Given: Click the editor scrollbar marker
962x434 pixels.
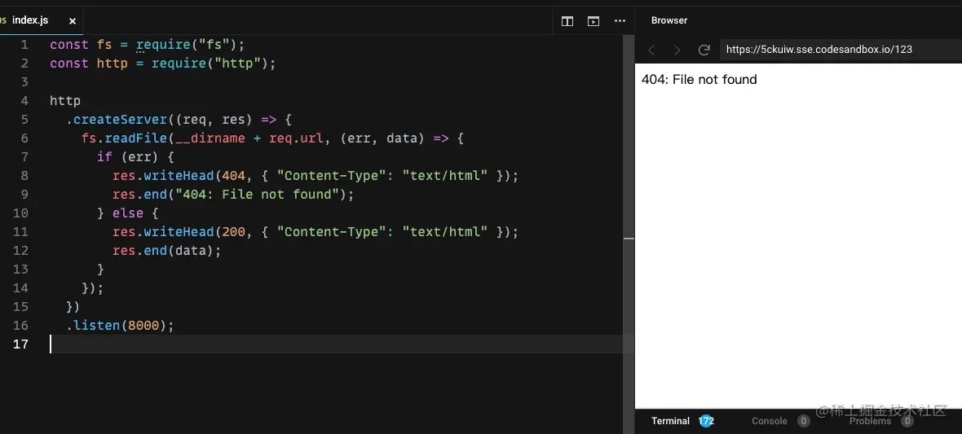Looking at the screenshot, I should pyautogui.click(x=629, y=239).
